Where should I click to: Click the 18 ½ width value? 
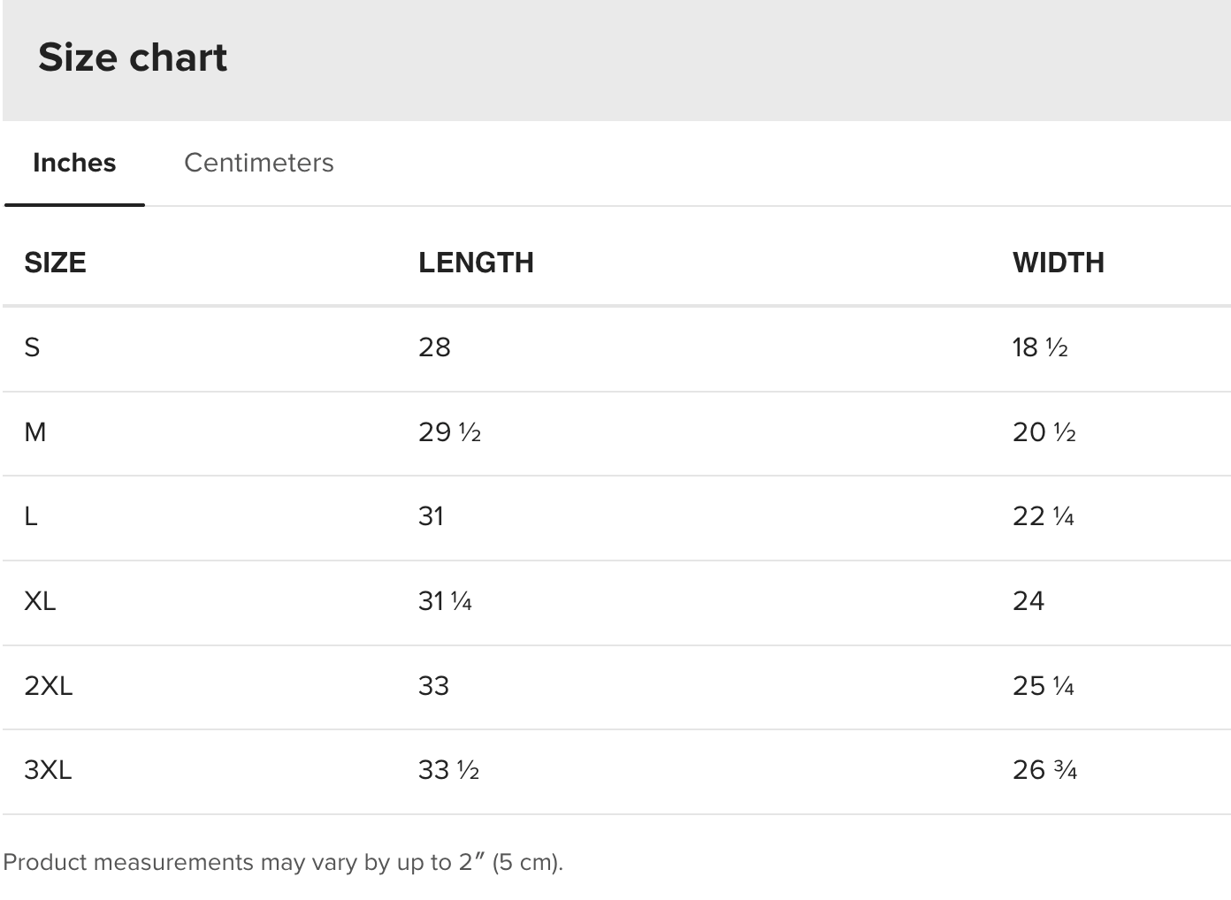point(1040,347)
